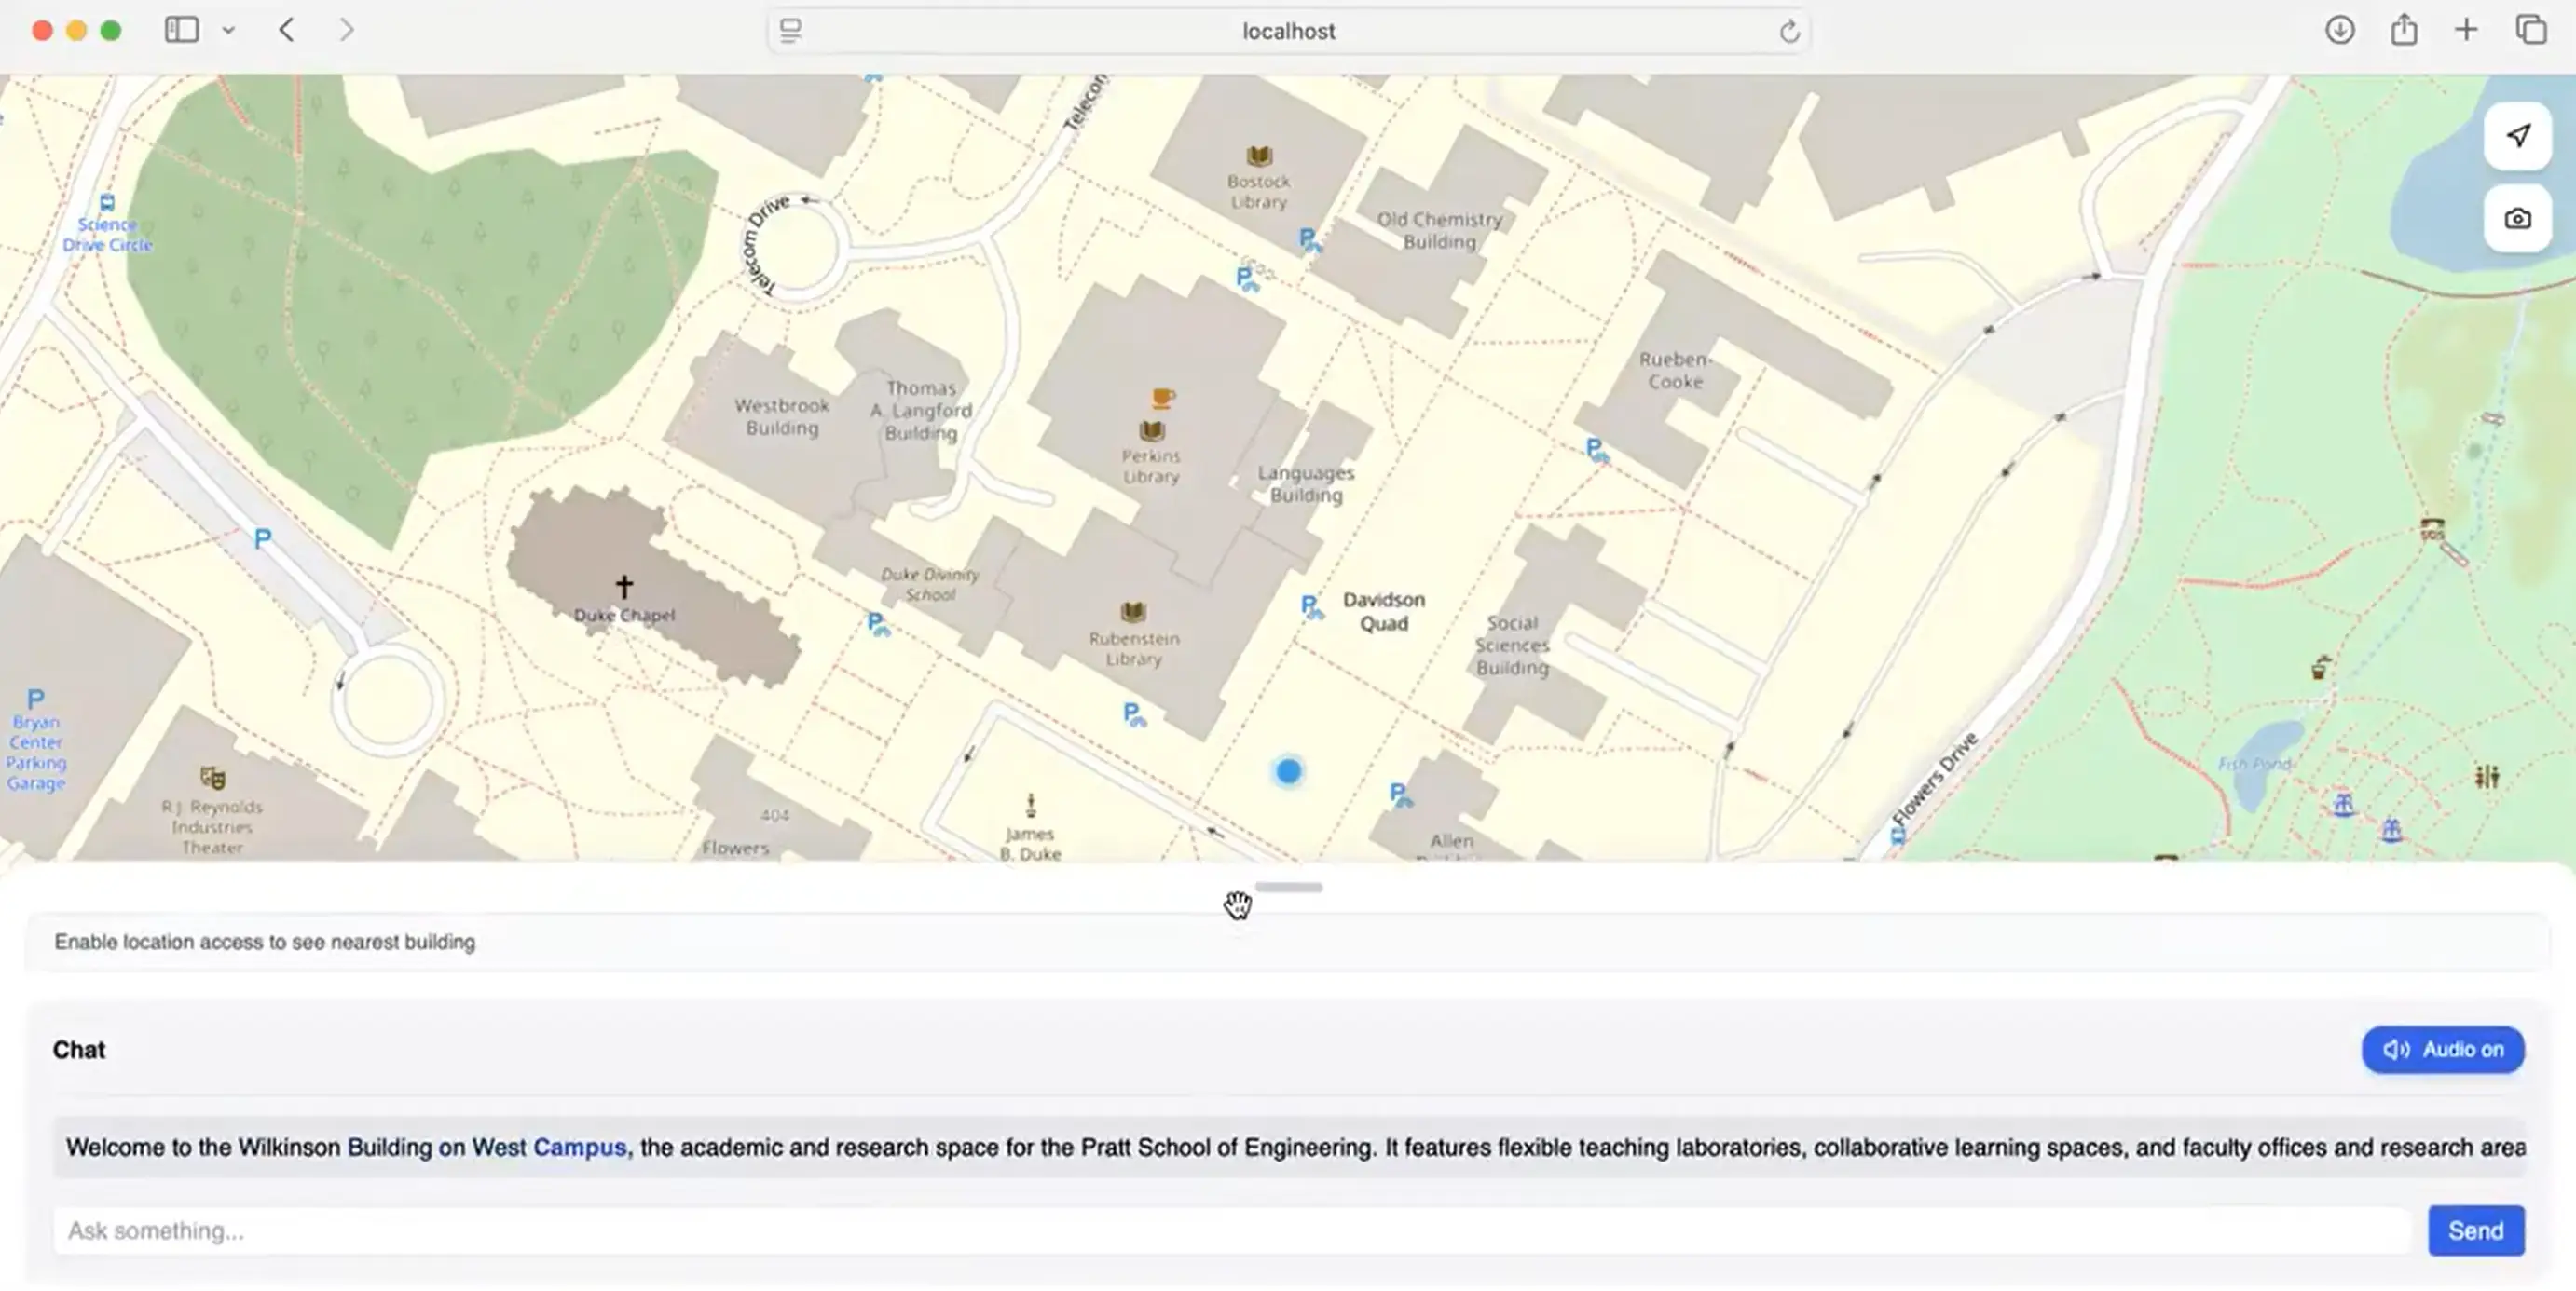Screen dimensions: 2576x1291
Task: Click the Old Chemistry Building label
Action: pyautogui.click(x=1439, y=230)
